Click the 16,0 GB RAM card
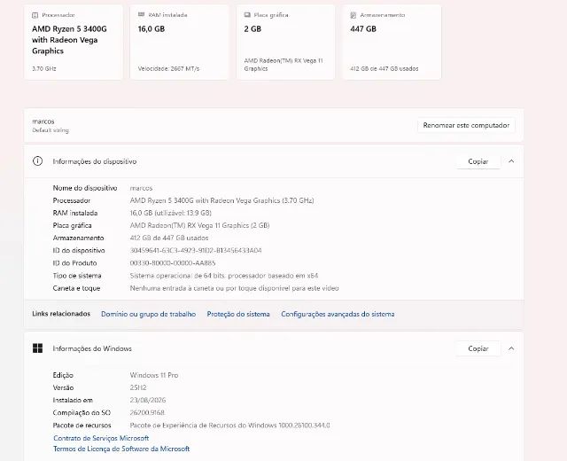 [179, 42]
